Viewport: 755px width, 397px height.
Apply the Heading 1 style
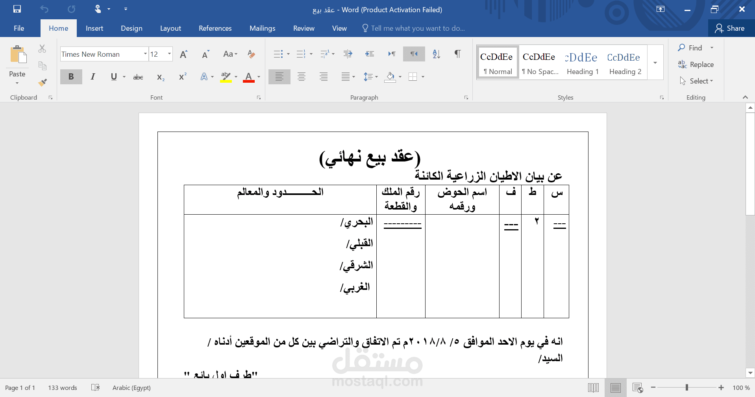[583, 62]
